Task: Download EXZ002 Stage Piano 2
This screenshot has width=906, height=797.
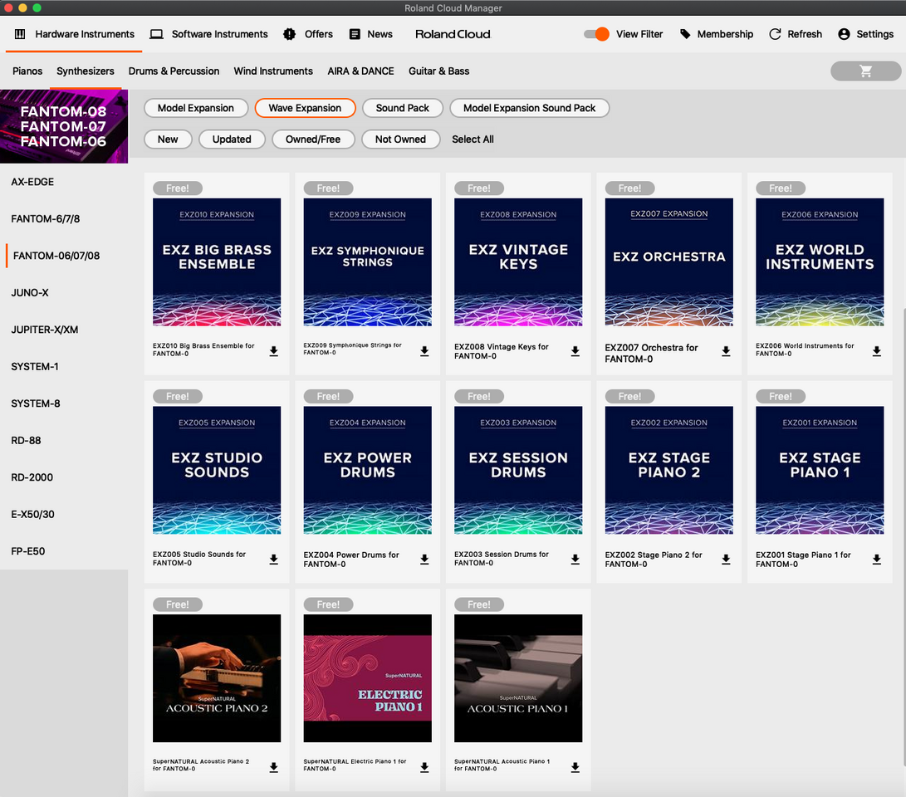Action: (x=727, y=559)
